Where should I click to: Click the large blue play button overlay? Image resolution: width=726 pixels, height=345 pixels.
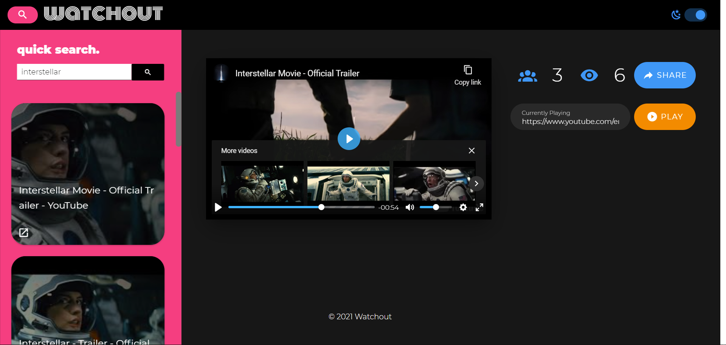(349, 139)
